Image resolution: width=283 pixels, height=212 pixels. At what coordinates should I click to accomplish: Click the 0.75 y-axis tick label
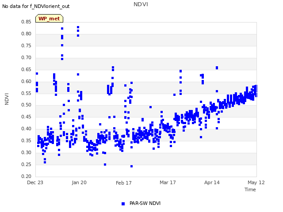pyautogui.click(x=26, y=46)
